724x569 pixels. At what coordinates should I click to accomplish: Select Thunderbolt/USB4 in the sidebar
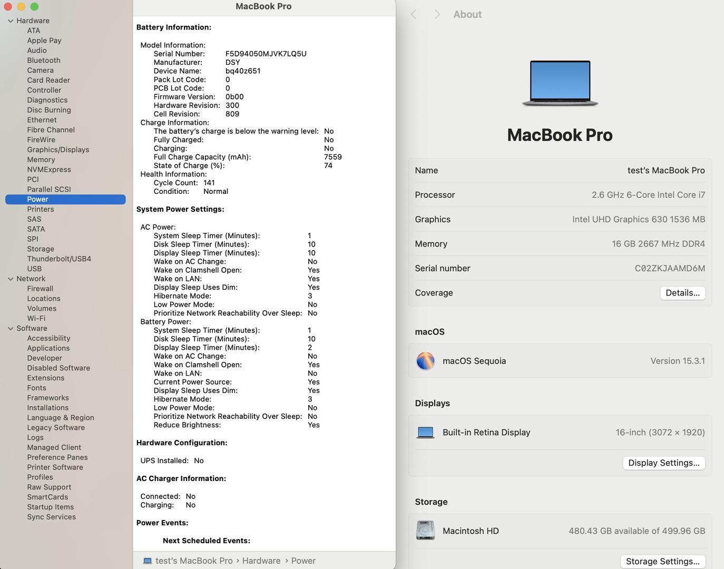[x=59, y=259]
